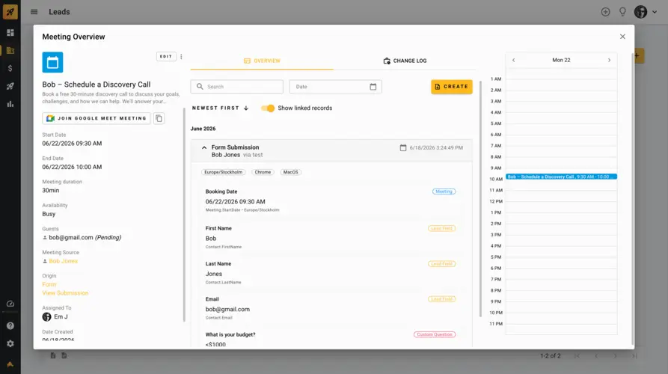Select the Em J assignee avatar
The height and width of the screenshot is (374, 668).
[x=47, y=317]
